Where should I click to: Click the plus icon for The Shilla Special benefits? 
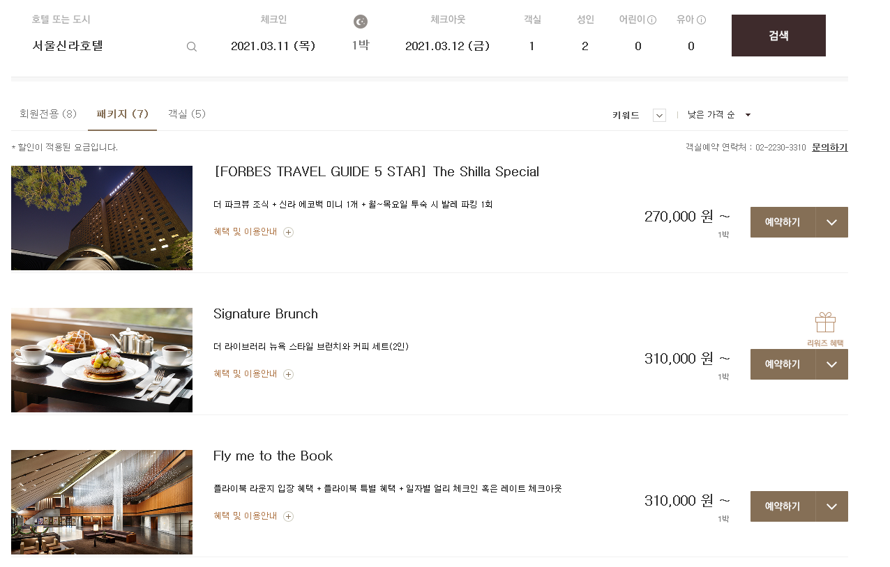[x=288, y=232]
